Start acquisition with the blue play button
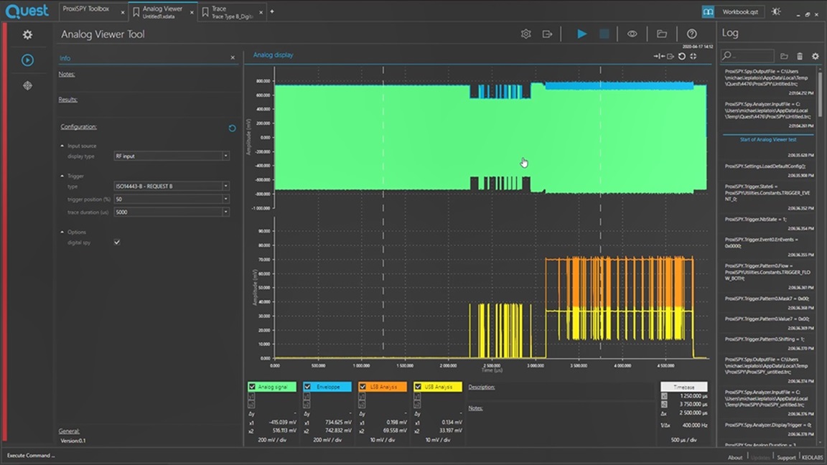The height and width of the screenshot is (465, 827). (x=581, y=34)
